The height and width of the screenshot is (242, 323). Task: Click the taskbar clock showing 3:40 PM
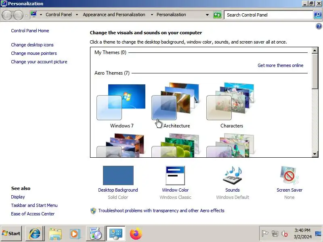click(x=302, y=234)
